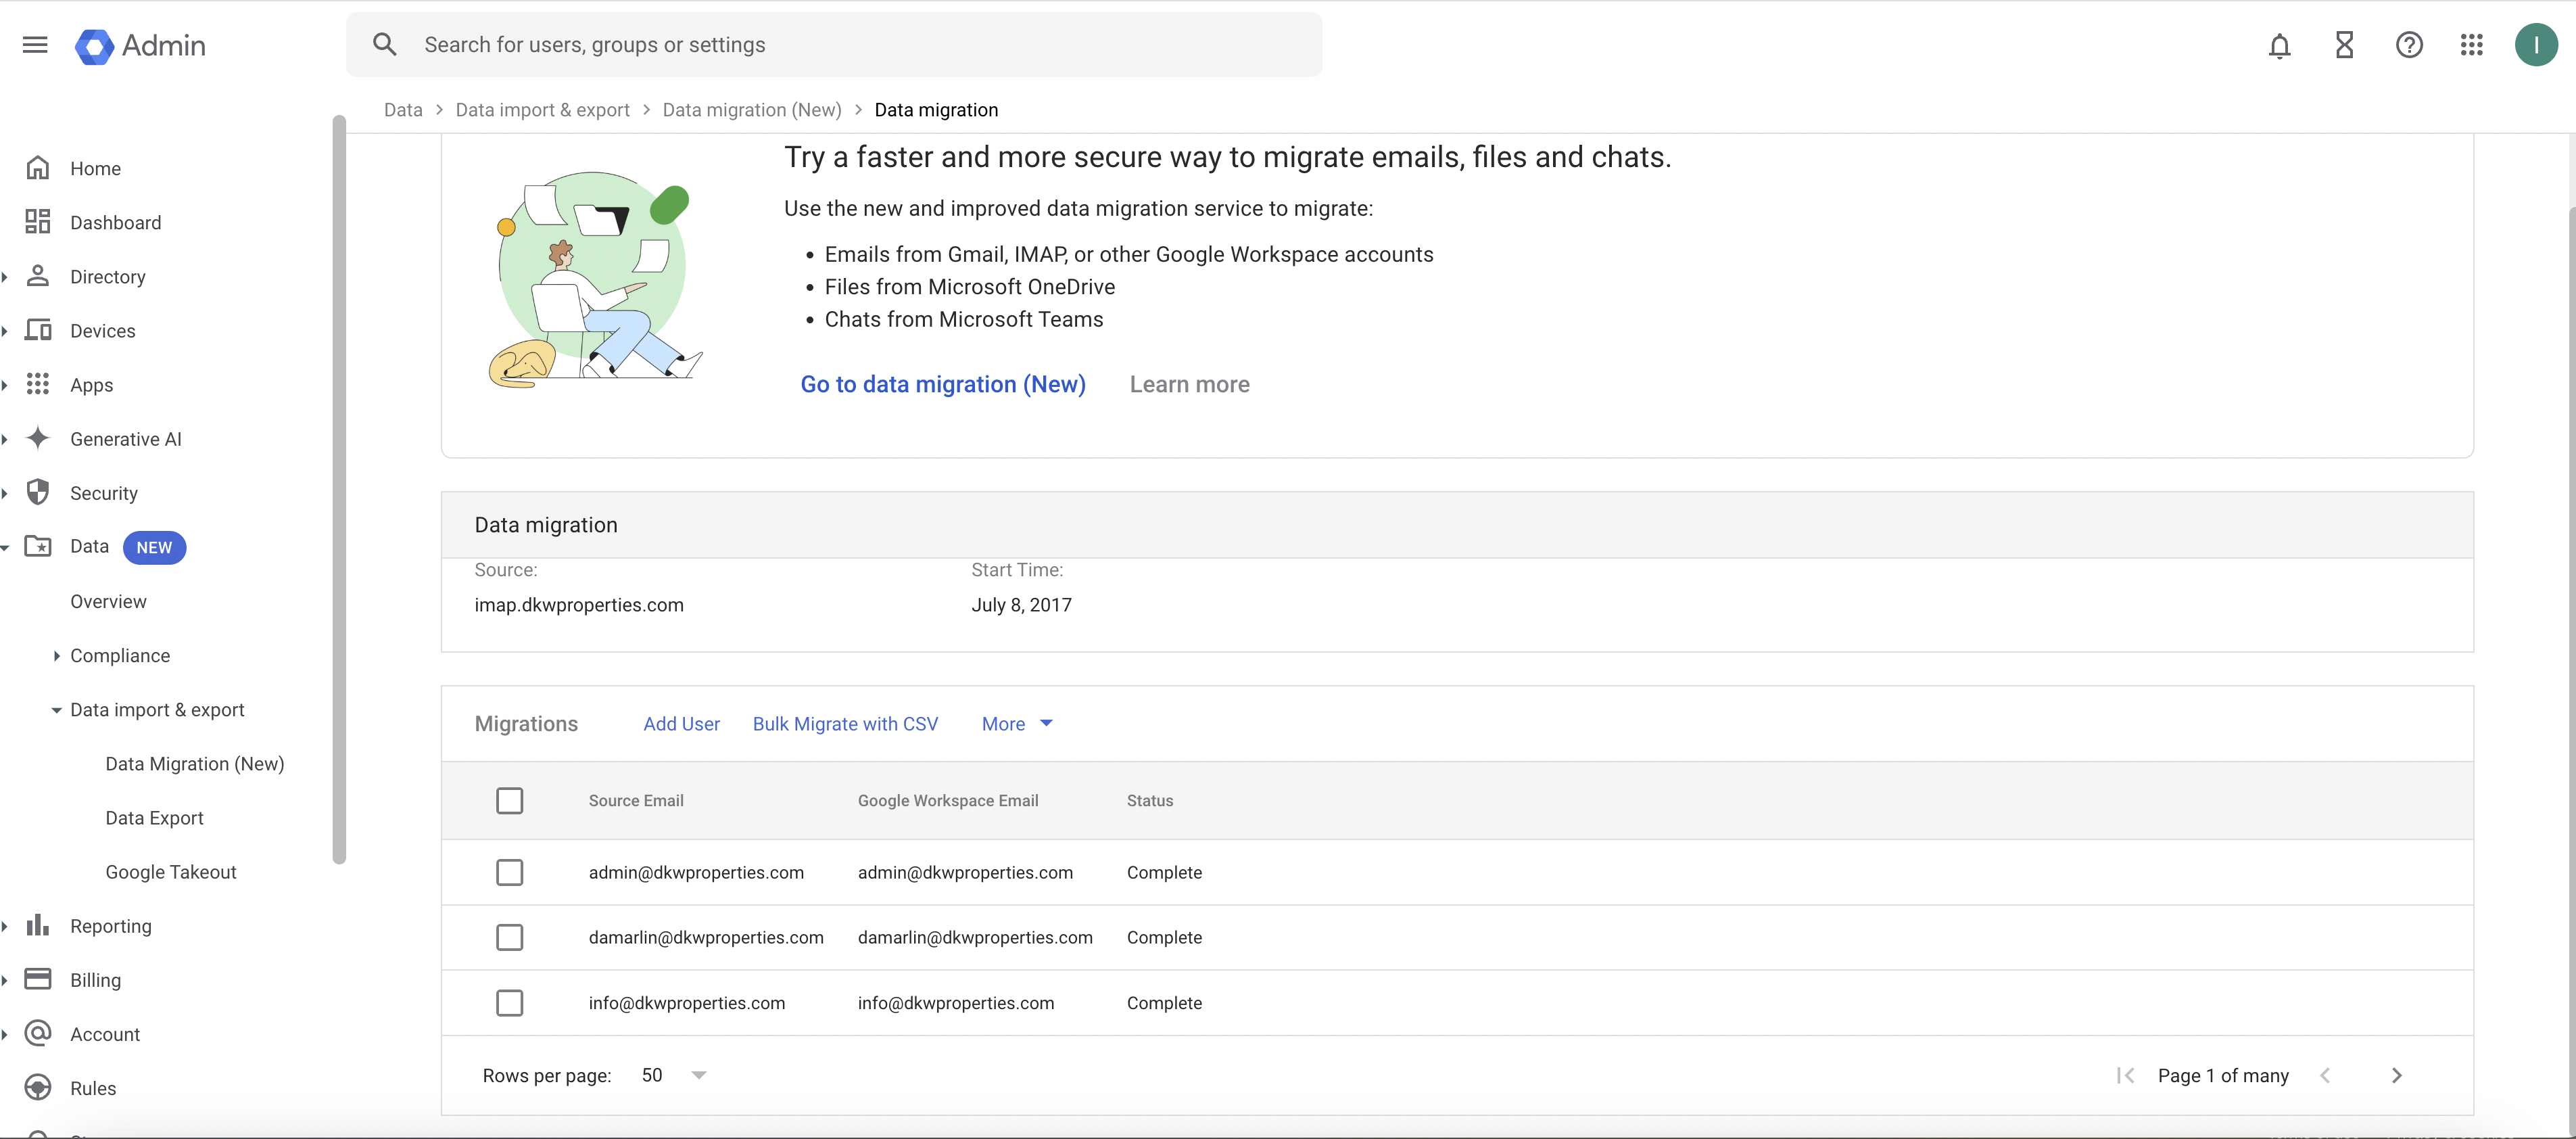2576x1139 pixels.
Task: Click the Security shield icon
Action: point(38,492)
